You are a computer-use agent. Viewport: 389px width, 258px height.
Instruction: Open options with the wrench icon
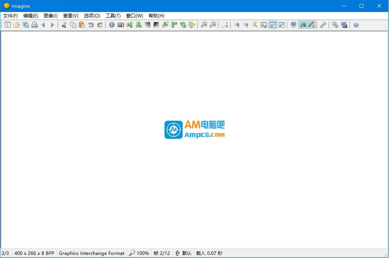pyautogui.click(x=323, y=25)
